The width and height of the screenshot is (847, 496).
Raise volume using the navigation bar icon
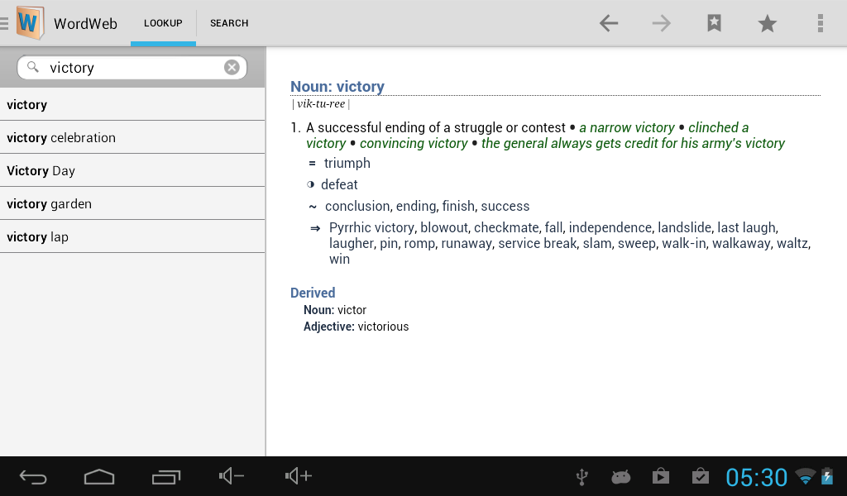pos(298,476)
